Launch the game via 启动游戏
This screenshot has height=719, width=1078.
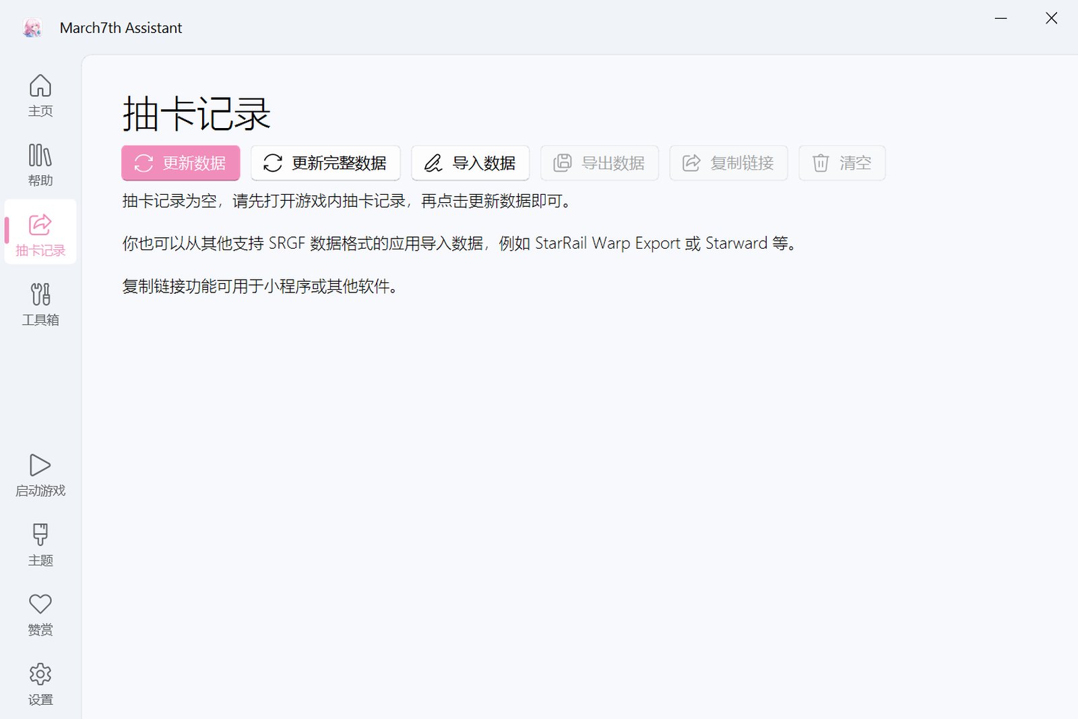40,475
